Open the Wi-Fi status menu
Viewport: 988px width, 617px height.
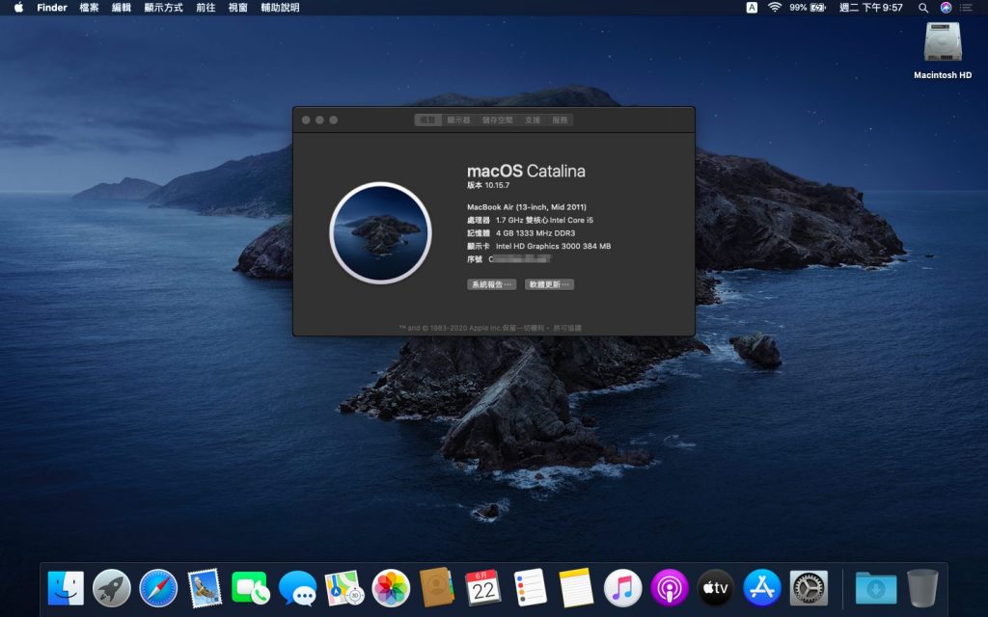774,8
